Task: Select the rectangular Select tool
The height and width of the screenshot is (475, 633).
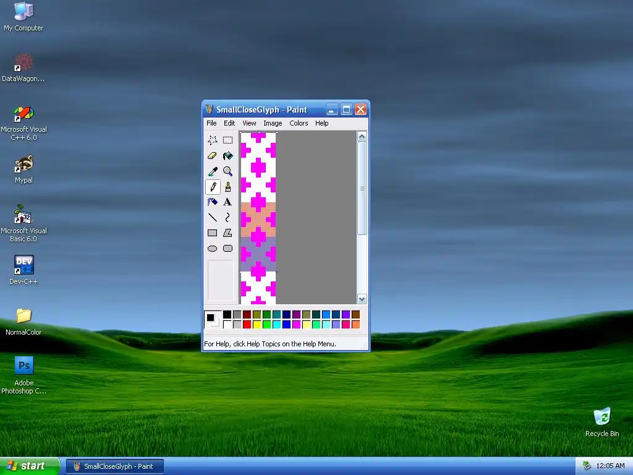Action: pos(227,140)
